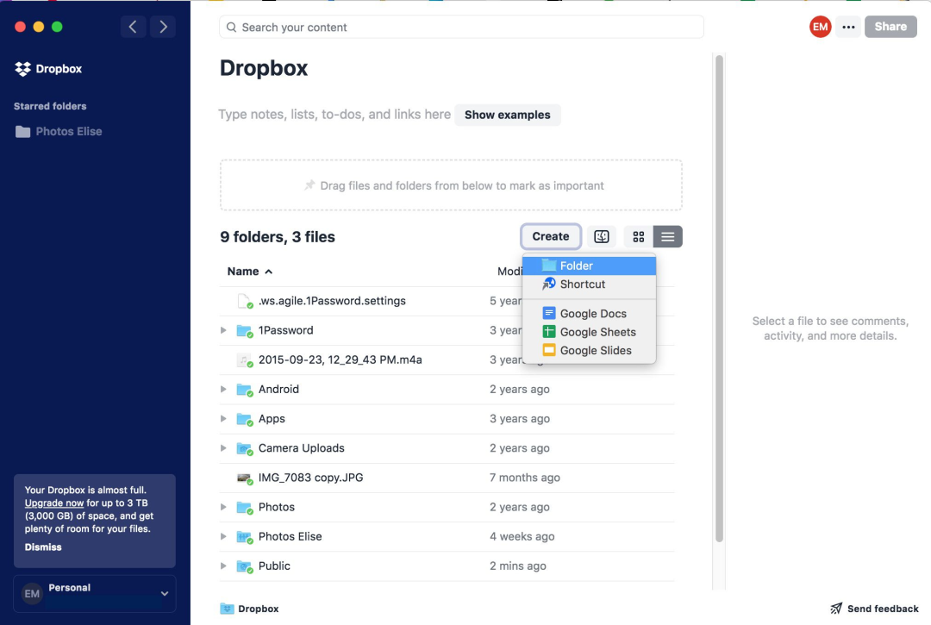Choose Google Slides from the Create menu
931x625 pixels.
589,350
